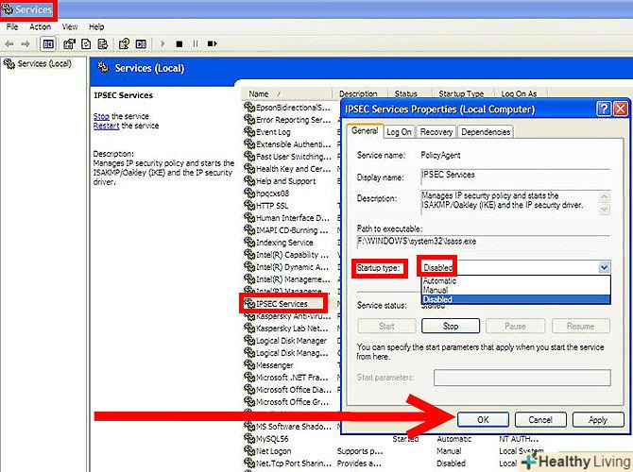
Task: Open the Help menu
Action: click(96, 26)
